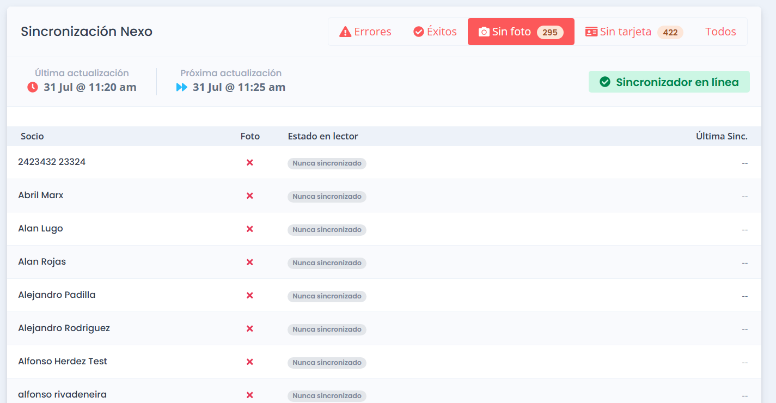Viewport: 776px width, 403px height.
Task: Select member alfonso rivadeneira
Action: [62, 394]
